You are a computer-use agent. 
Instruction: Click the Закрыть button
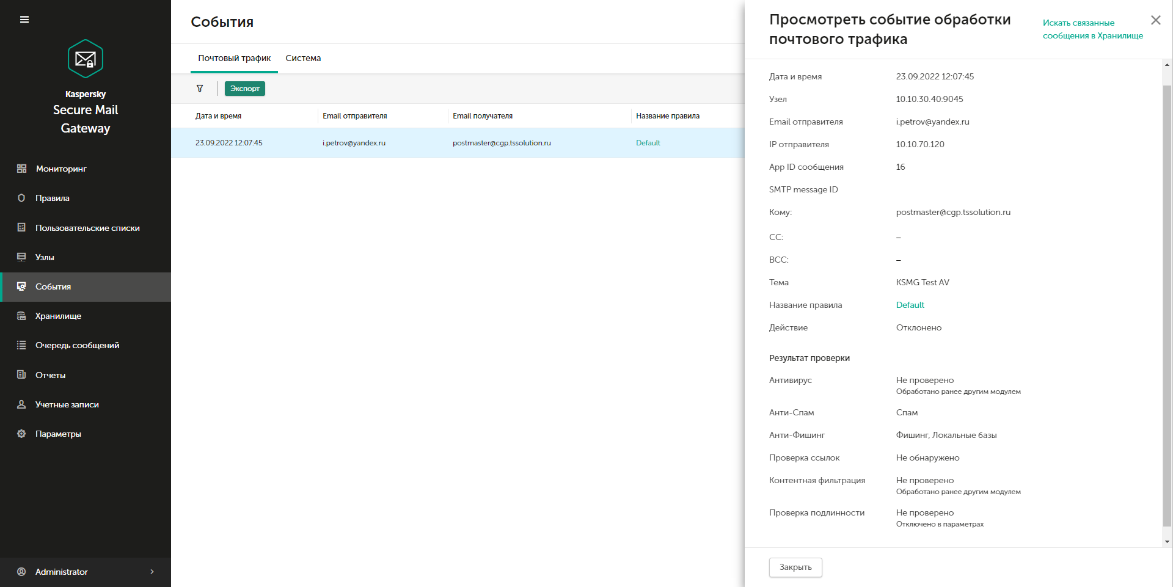tap(795, 567)
